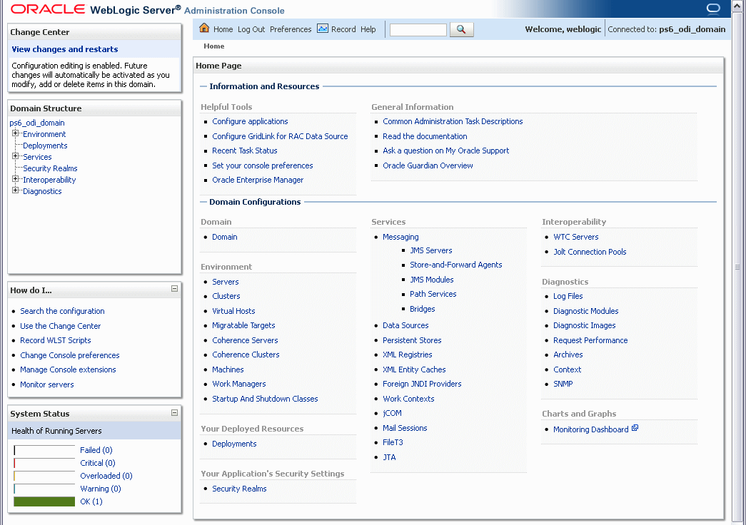
Task: Open Oracle Enterprise Manager link
Action: point(258,180)
